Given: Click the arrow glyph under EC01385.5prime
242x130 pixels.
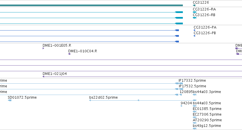Looking at the screenshot, I should [195, 112].
